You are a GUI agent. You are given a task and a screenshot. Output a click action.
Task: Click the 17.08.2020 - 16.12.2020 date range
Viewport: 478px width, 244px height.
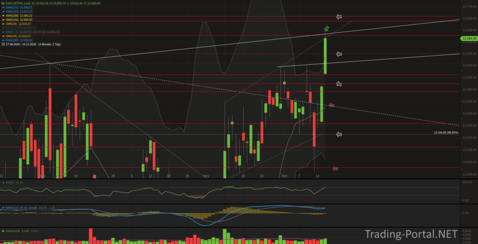(21, 44)
